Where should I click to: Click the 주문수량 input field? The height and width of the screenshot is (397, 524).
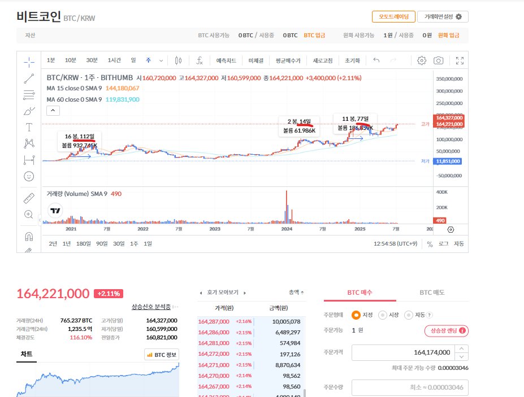click(x=410, y=387)
